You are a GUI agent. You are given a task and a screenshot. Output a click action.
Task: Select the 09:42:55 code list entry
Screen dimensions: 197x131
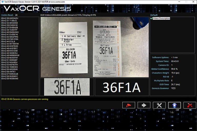coord(9,69)
